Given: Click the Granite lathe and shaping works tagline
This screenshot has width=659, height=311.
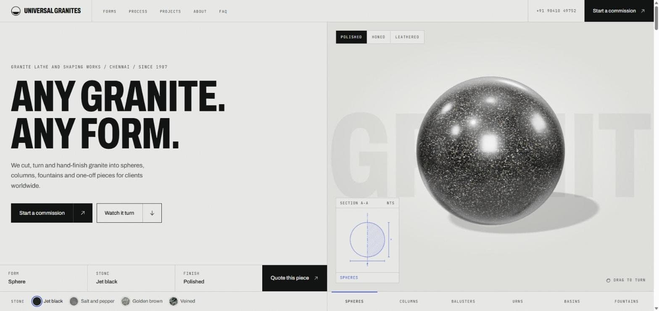Looking at the screenshot, I should tap(89, 67).
